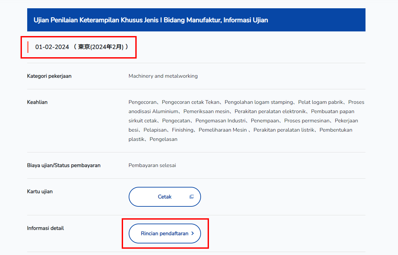Click Perakitan peralatan listrik skill text
Screen dimensions: 398x255
[284, 130]
